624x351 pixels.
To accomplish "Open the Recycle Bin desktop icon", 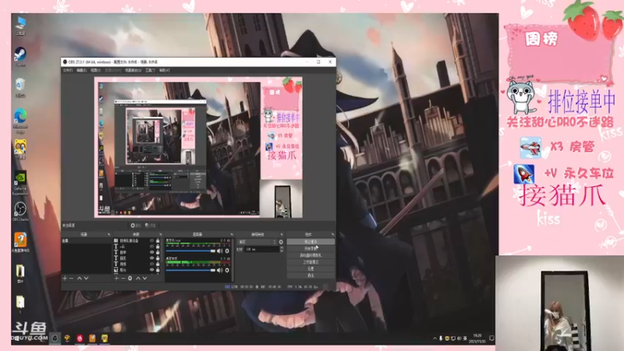I will (x=20, y=87).
